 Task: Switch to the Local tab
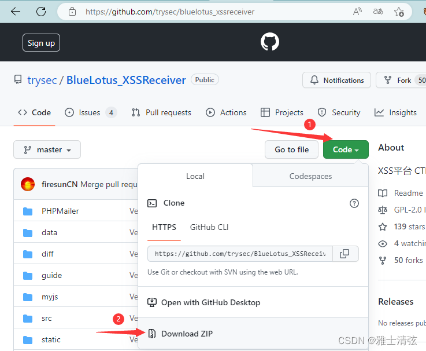195,176
